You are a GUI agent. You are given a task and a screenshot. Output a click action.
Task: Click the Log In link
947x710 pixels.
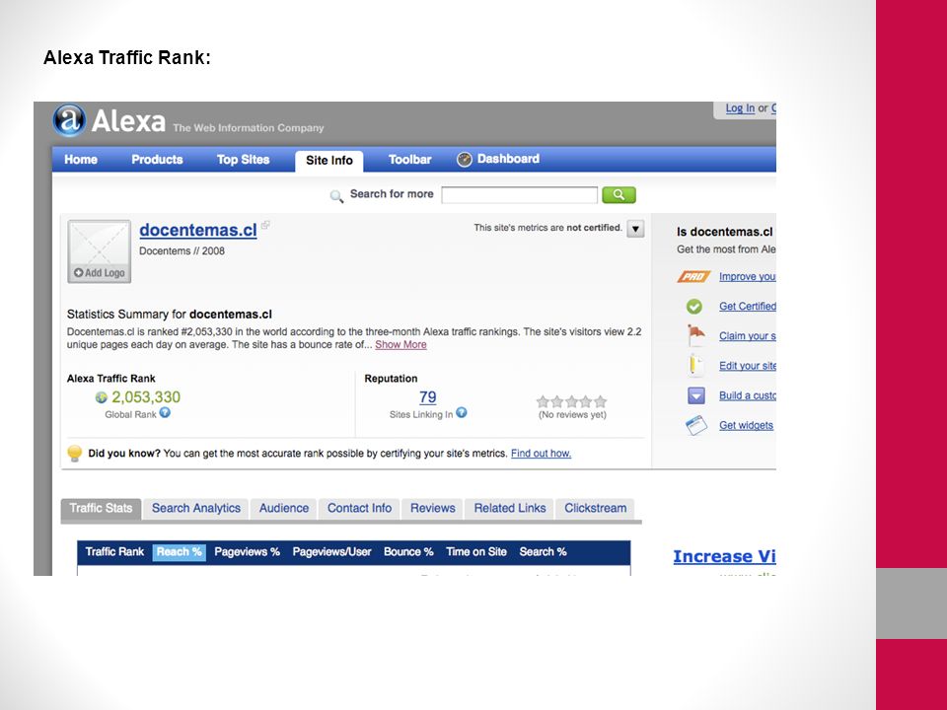click(740, 108)
